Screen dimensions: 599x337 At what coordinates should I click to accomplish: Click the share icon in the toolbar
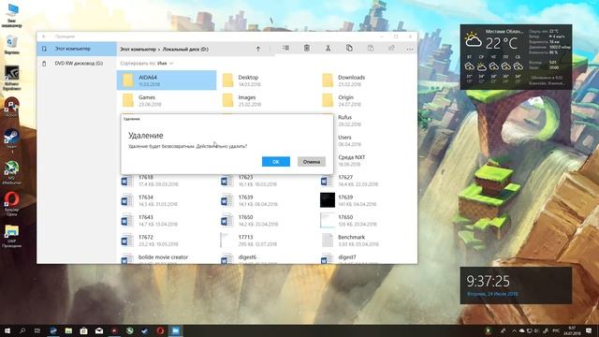point(391,48)
